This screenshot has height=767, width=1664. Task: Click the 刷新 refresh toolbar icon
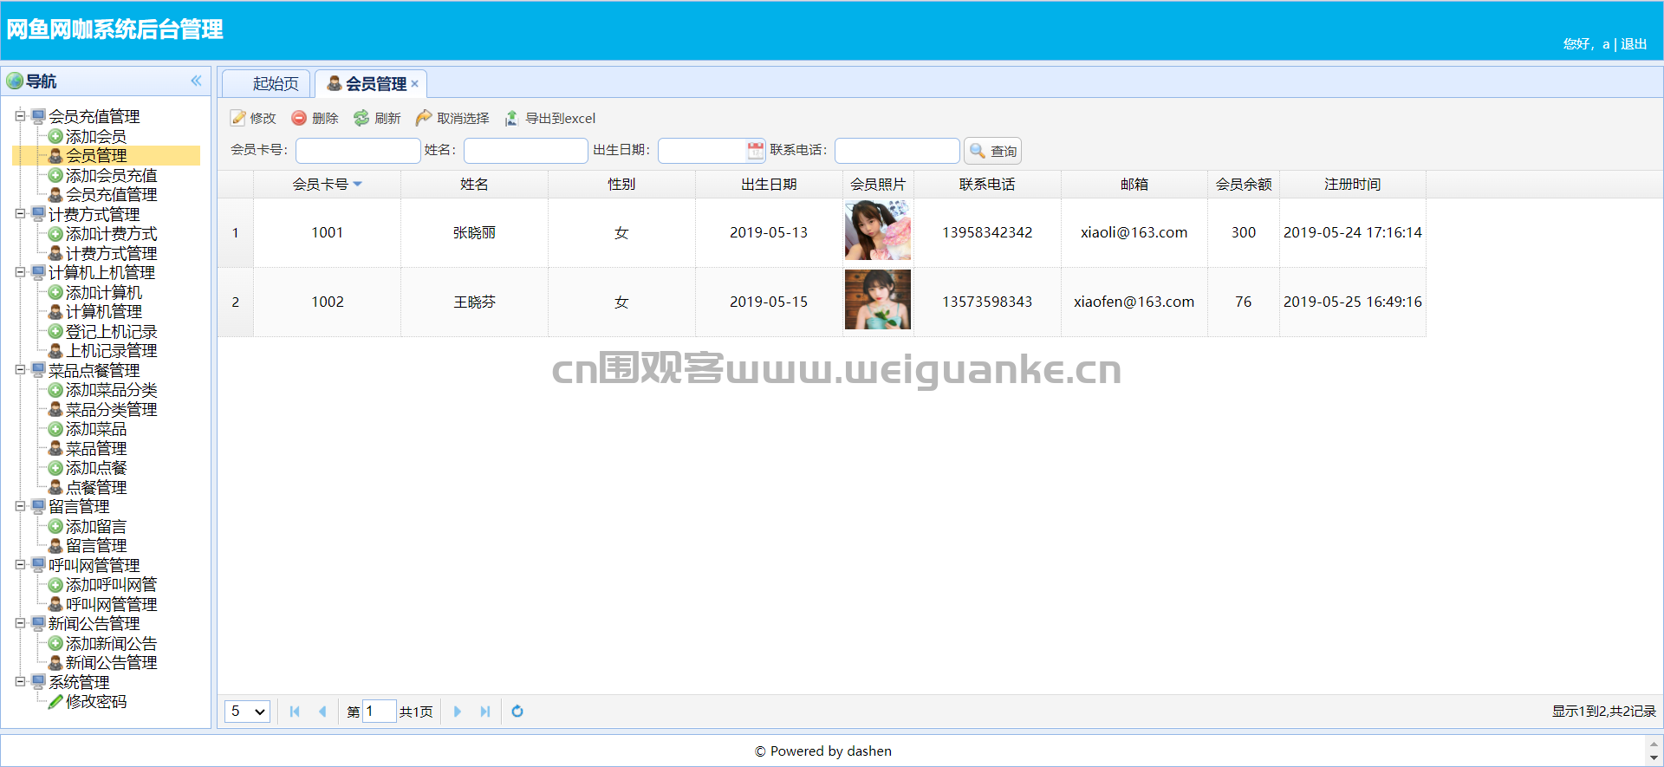[x=361, y=118]
